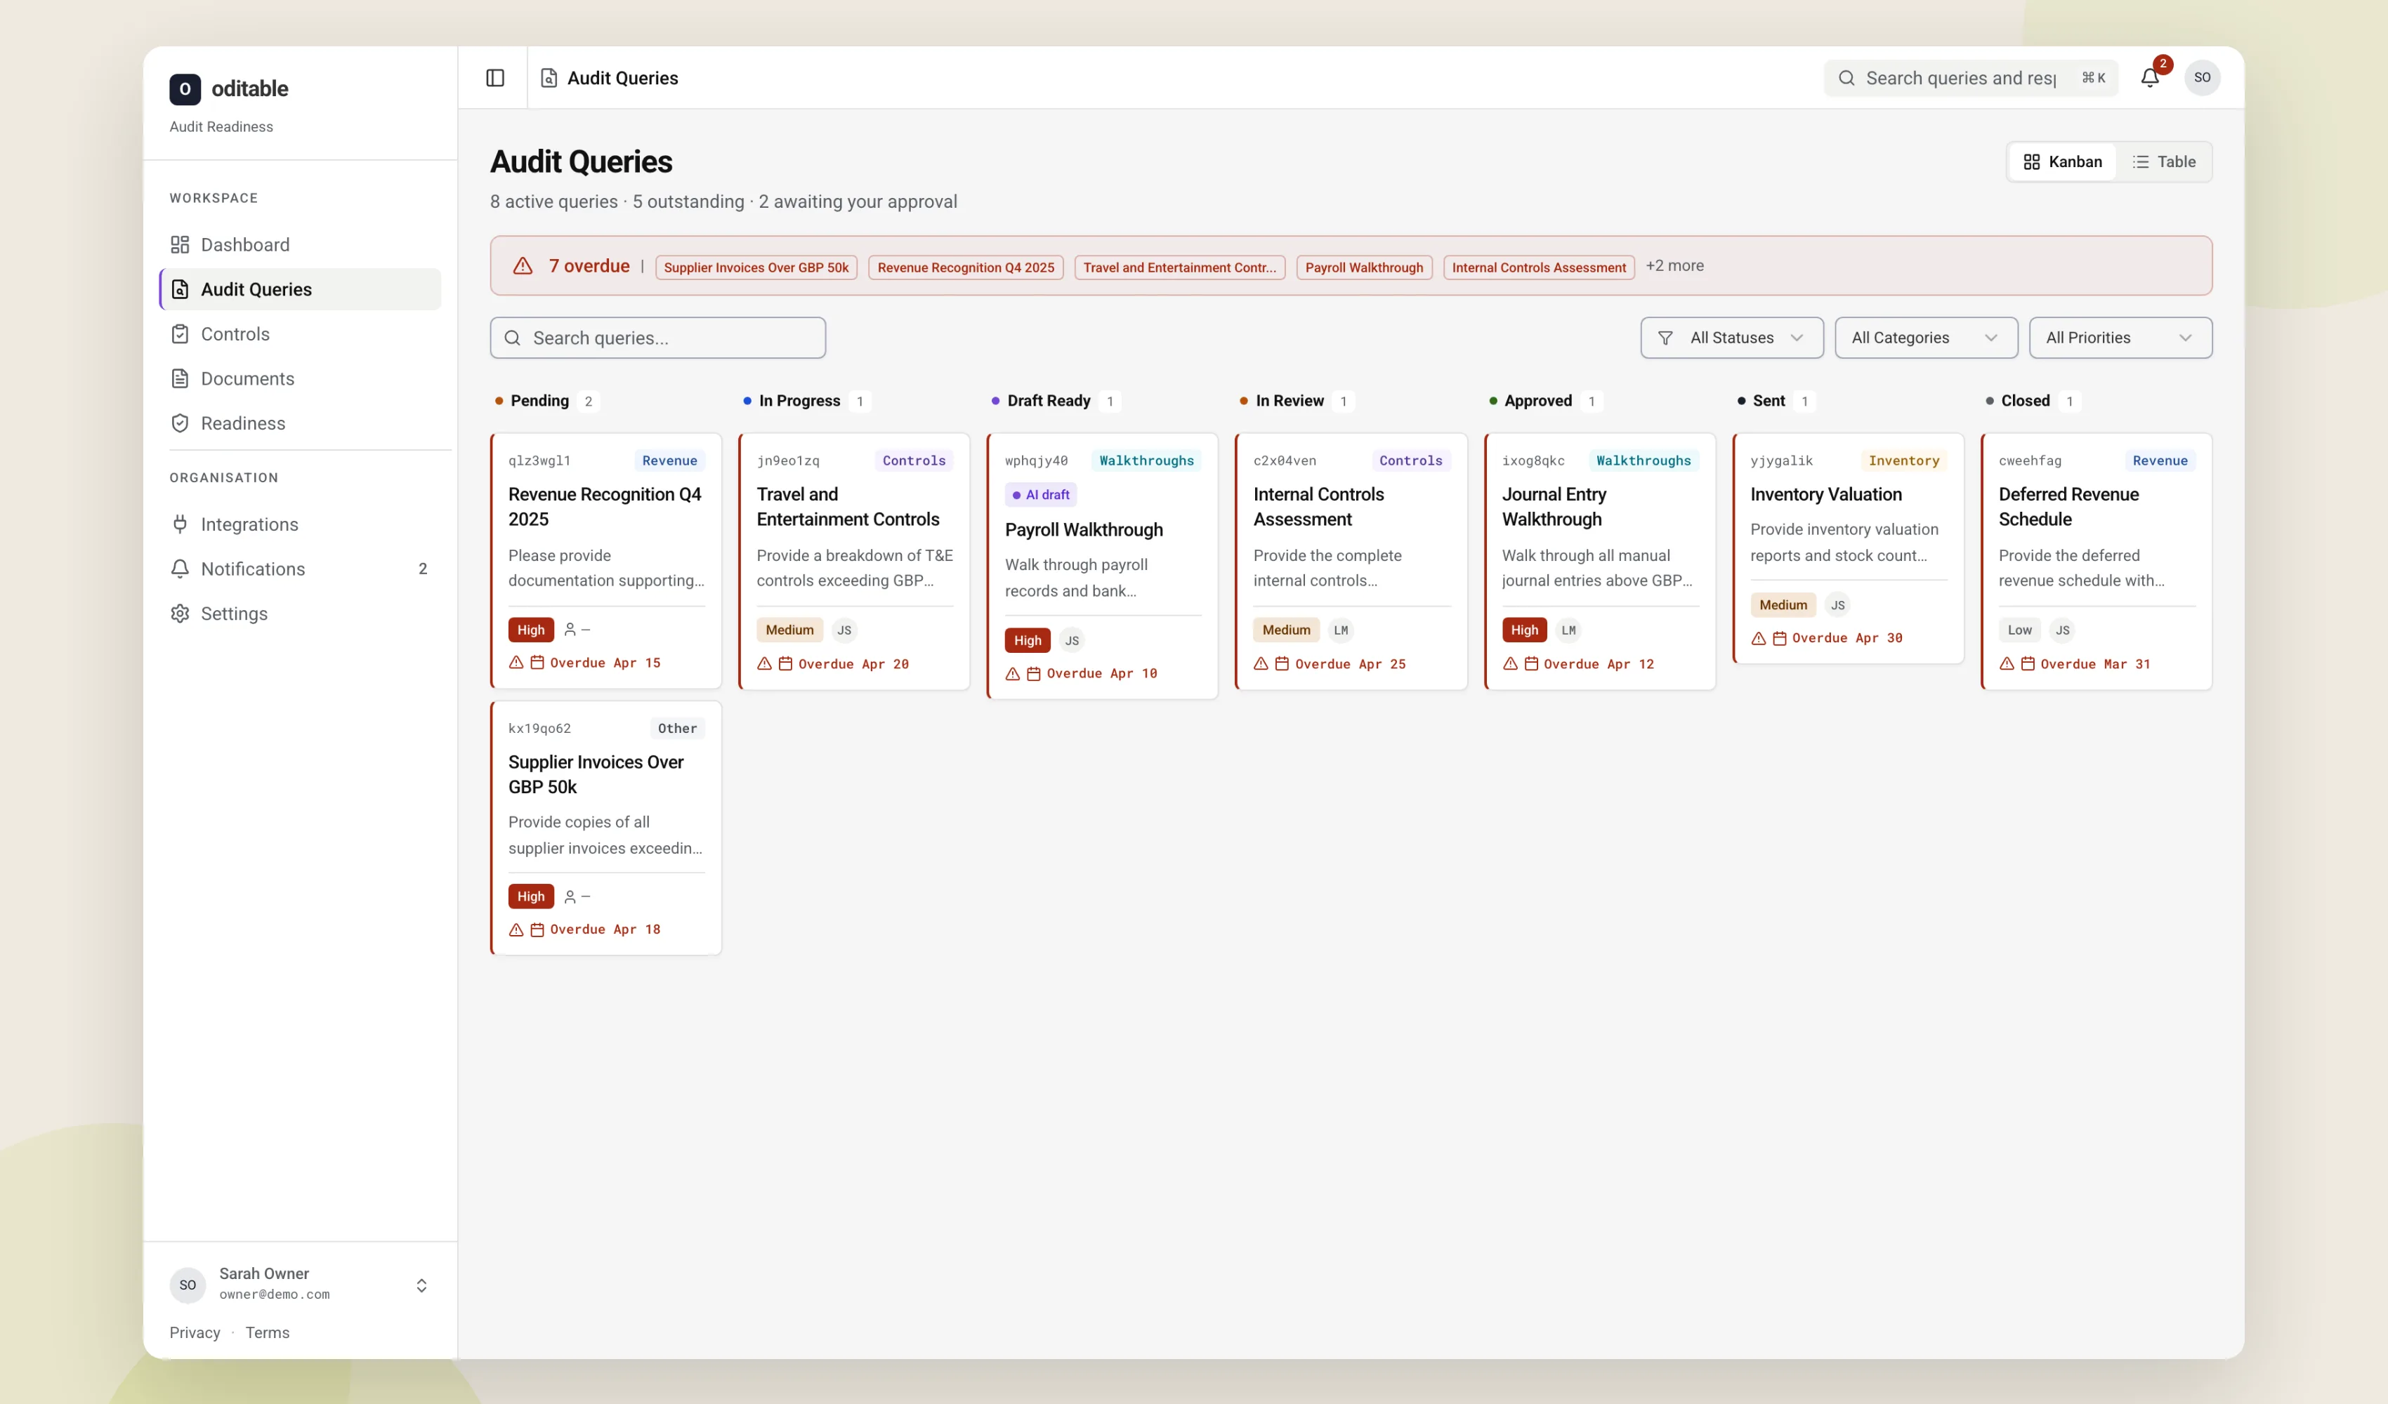Click the Internal Controls Assessment overdue chip
2388x1404 pixels.
point(1539,267)
